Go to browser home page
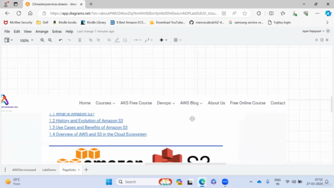The width and height of the screenshot is (334, 188). pyautogui.click(x=30, y=13)
